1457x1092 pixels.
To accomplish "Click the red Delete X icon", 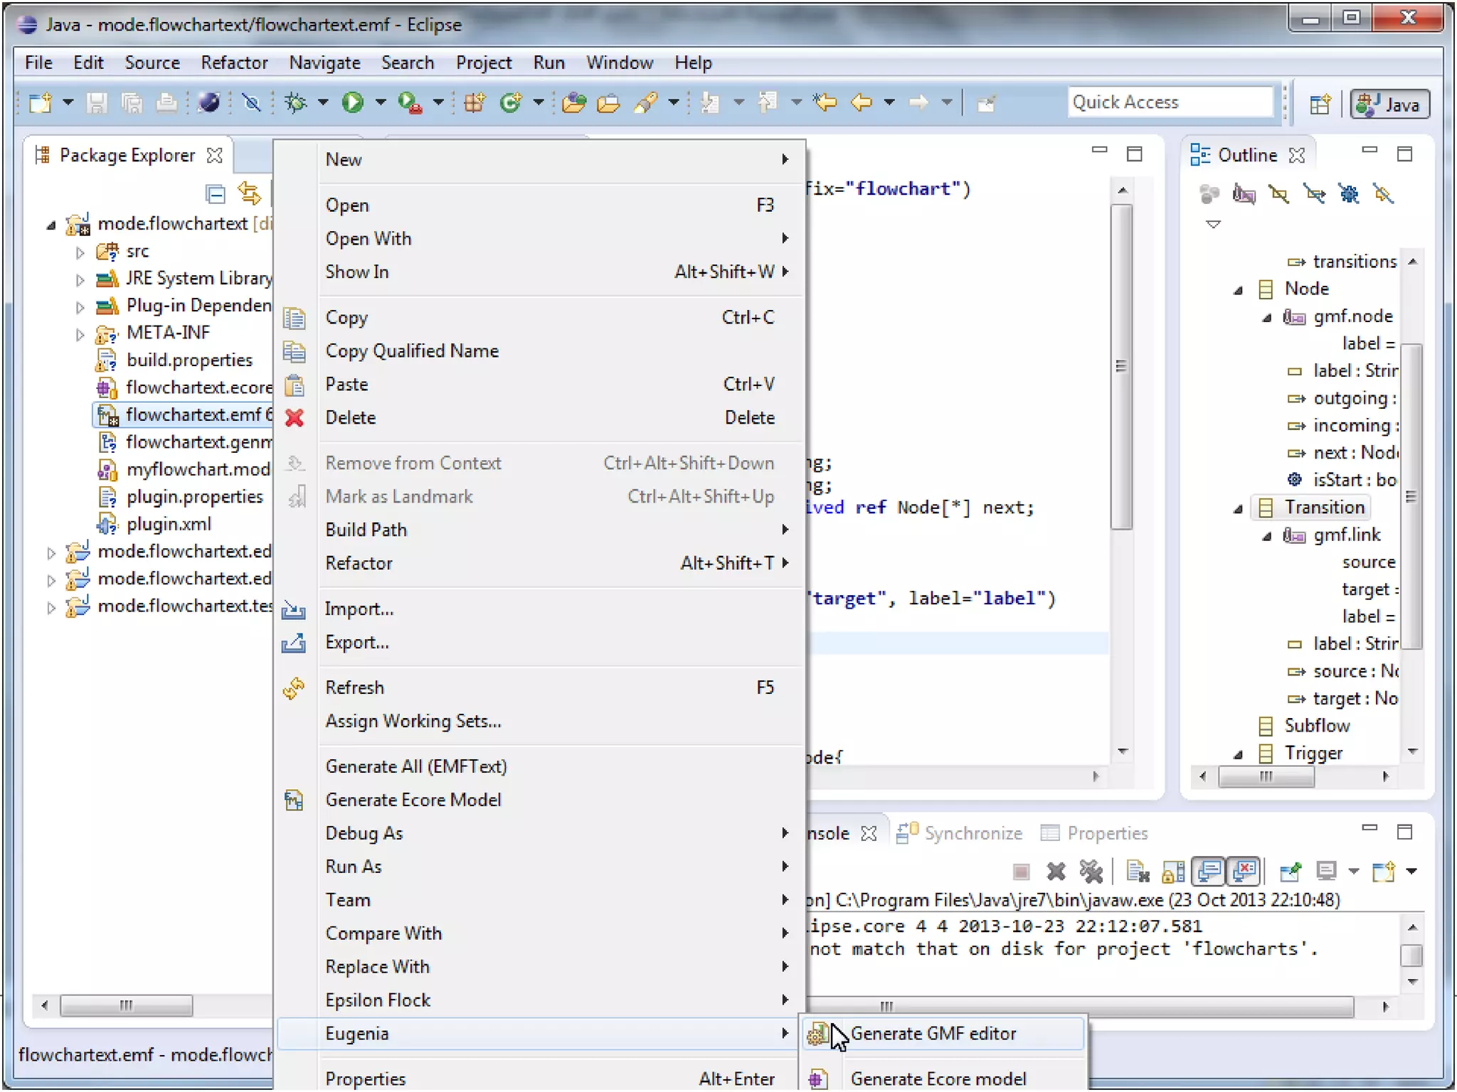I will point(295,418).
